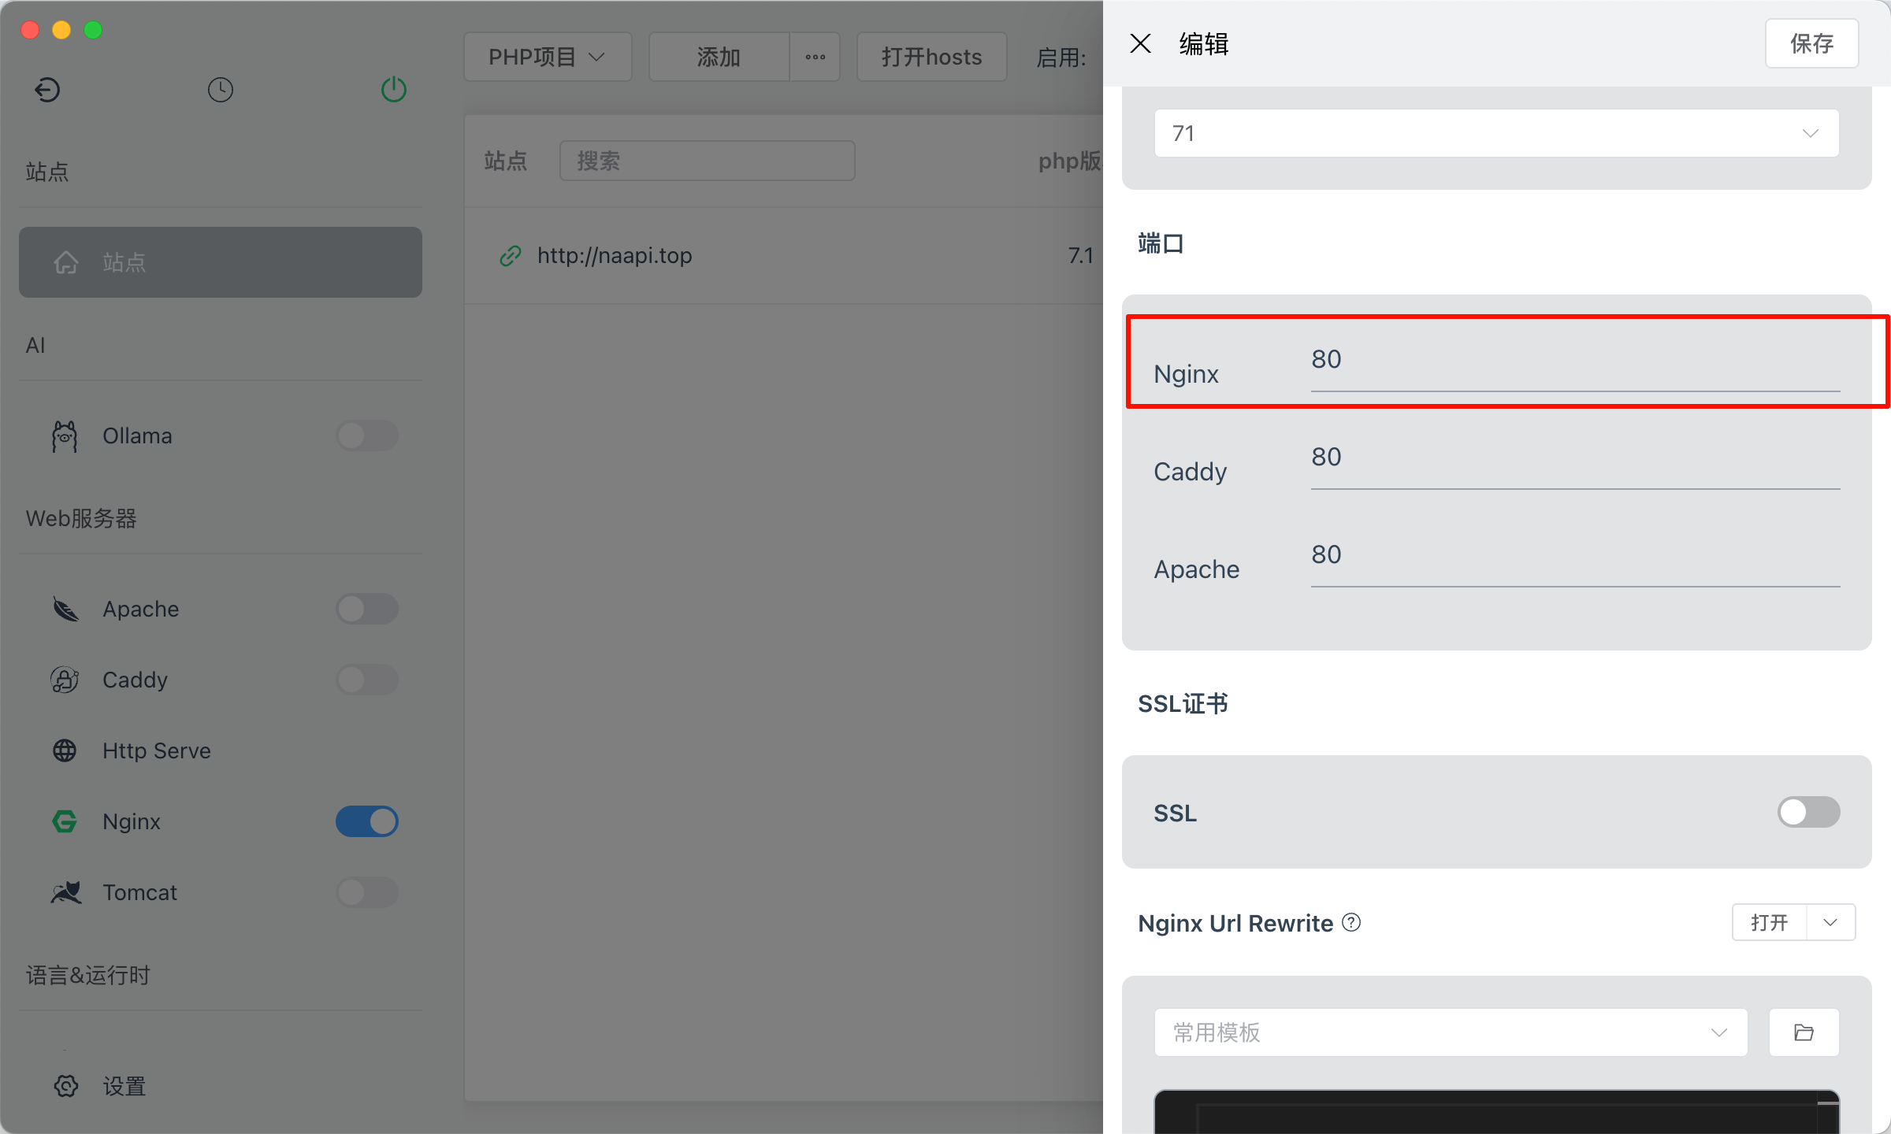The image size is (1891, 1134).
Task: Click the back arrow icon in sidebar
Action: (x=47, y=90)
